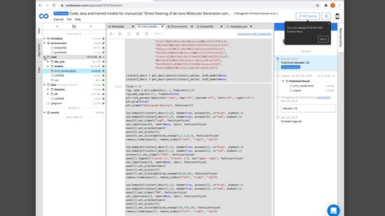The height and width of the screenshot is (216, 385).
Task: Click the Core Files info icon
Action: [80, 34]
